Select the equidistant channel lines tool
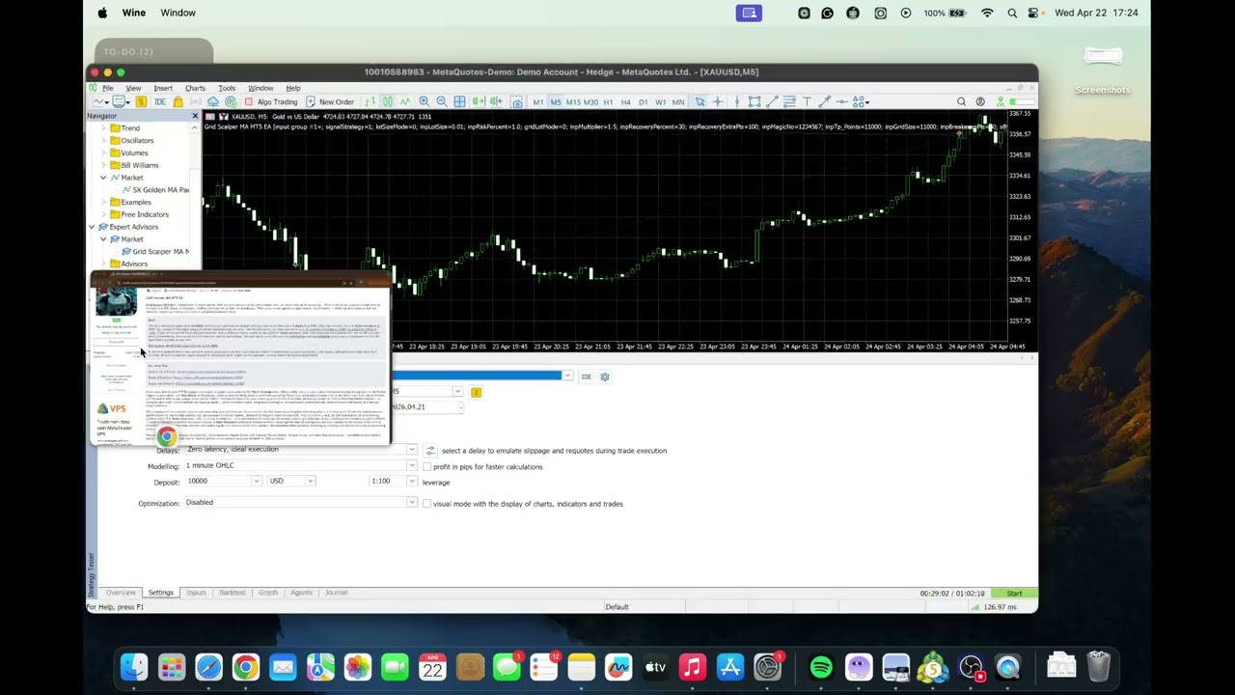This screenshot has height=695, width=1235. point(789,101)
